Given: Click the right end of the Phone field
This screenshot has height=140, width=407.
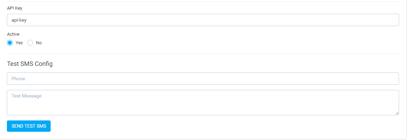Looking at the screenshot, I should [x=389, y=79].
